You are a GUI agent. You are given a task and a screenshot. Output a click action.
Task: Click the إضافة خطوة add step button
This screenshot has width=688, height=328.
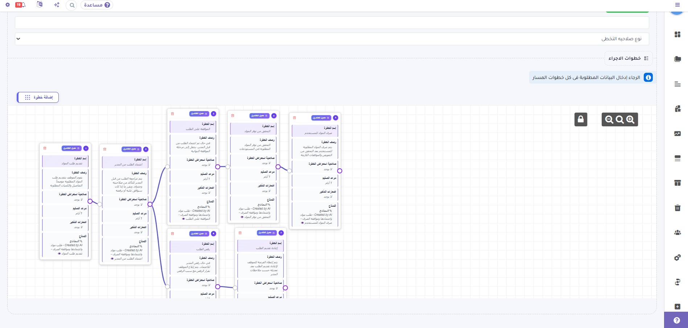pyautogui.click(x=38, y=97)
